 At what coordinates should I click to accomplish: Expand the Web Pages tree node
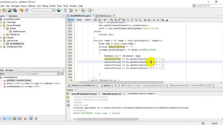pyautogui.click(x=1, y=22)
